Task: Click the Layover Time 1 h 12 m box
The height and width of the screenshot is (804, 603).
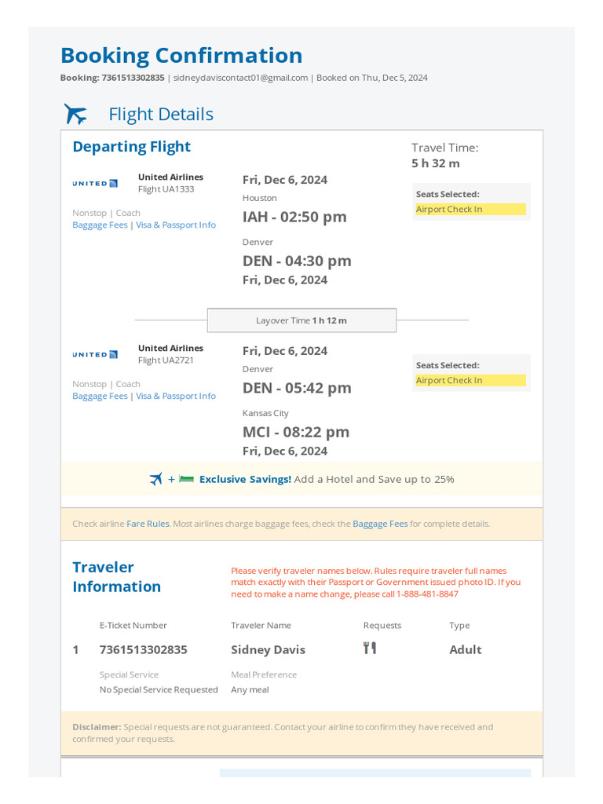Action: 301,320
